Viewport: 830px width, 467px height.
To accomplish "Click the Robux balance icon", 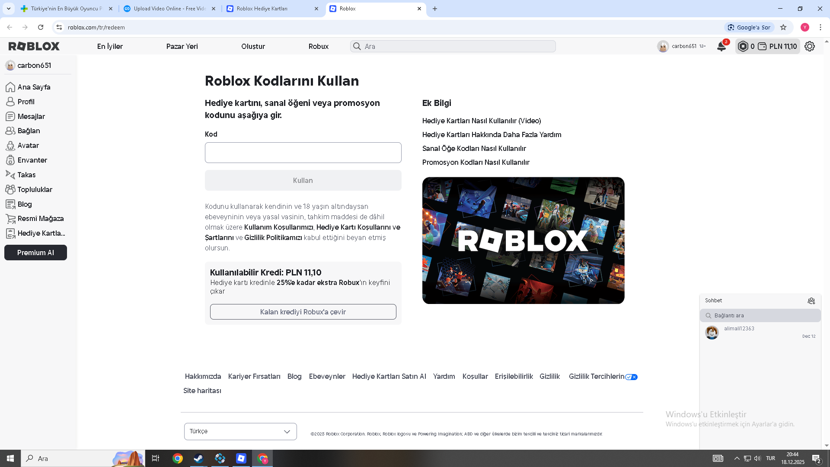I will click(743, 46).
